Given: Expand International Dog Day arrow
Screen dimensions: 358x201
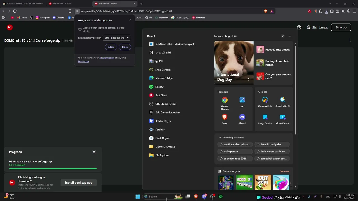Looking at the screenshot, I should [249, 80].
